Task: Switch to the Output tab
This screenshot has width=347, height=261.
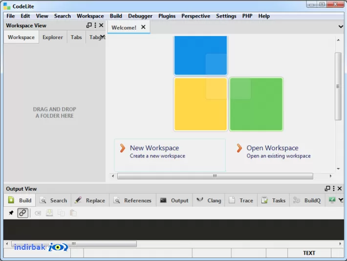Action: pos(174,200)
